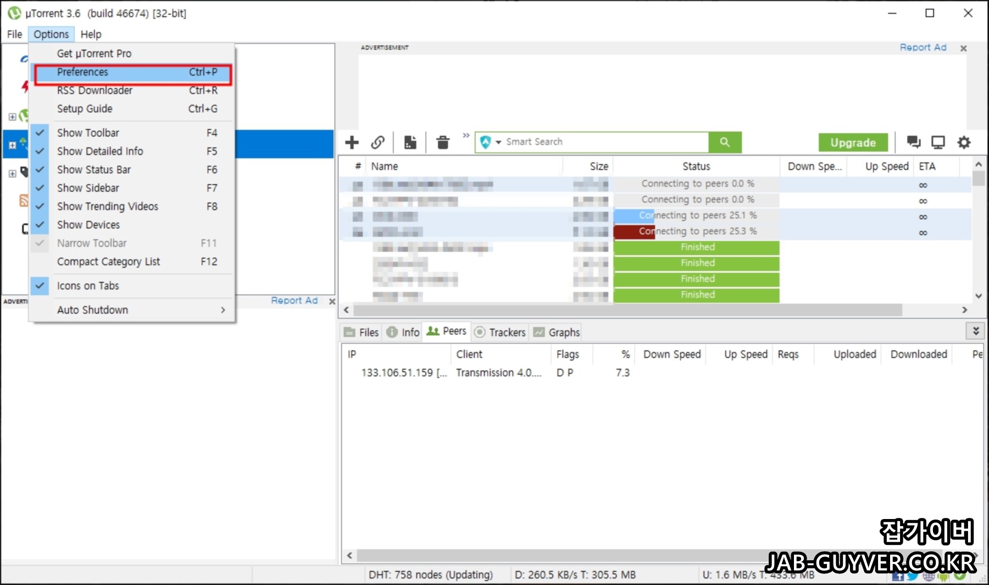Toggle Icons on Tabs option
The height and width of the screenshot is (585, 989).
tap(132, 286)
